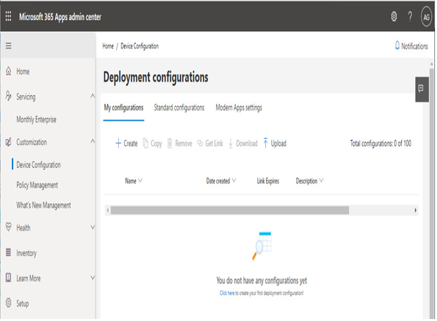The image size is (437, 321).
Task: Click the Learn More book icon
Action: [9, 277]
